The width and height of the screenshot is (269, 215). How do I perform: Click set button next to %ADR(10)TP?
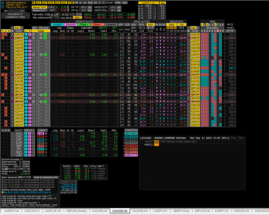[x=119, y=7]
